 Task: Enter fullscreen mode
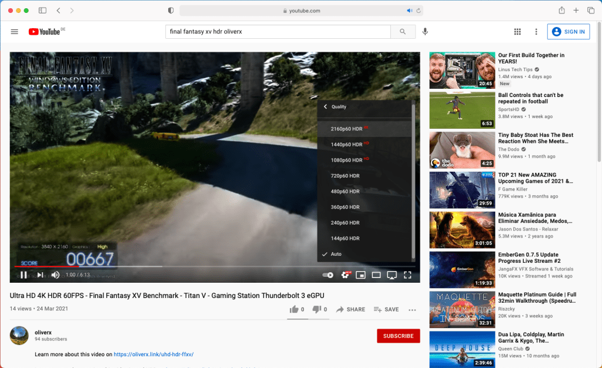point(407,275)
